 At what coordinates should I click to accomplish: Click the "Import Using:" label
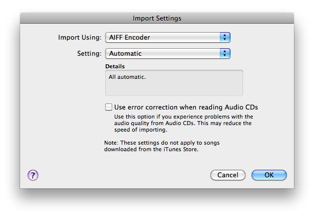click(x=80, y=37)
